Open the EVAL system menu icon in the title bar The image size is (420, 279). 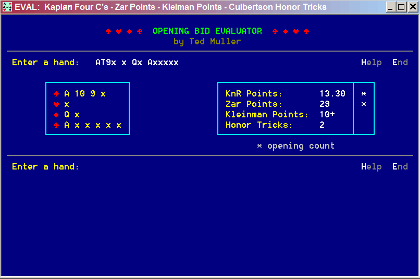click(x=7, y=7)
